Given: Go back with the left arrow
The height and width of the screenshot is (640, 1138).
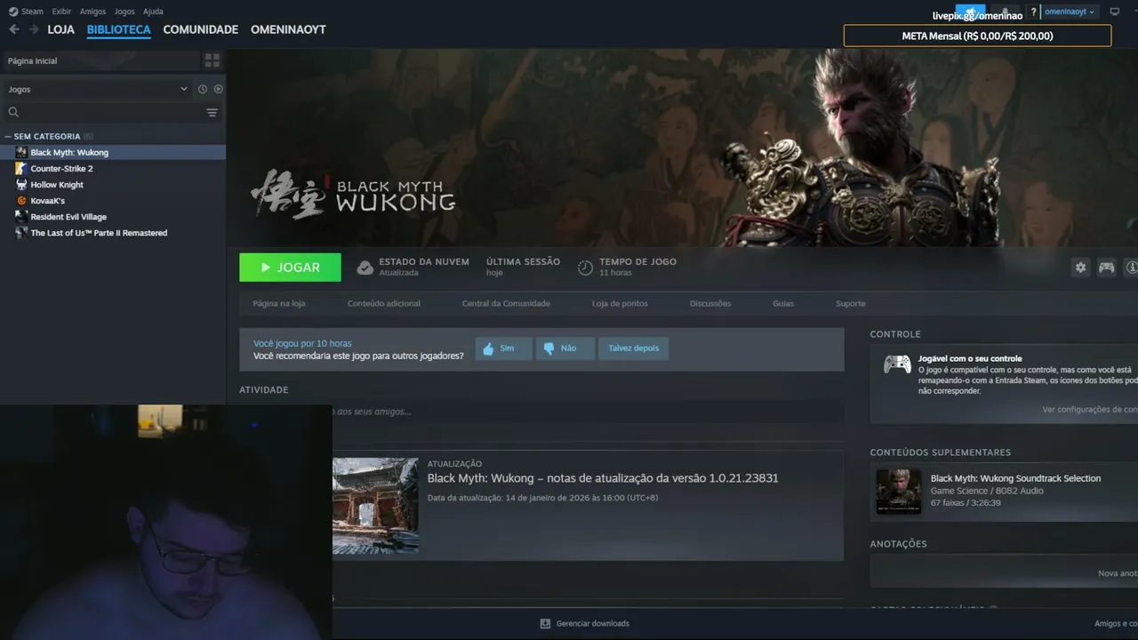Looking at the screenshot, I should click(14, 29).
